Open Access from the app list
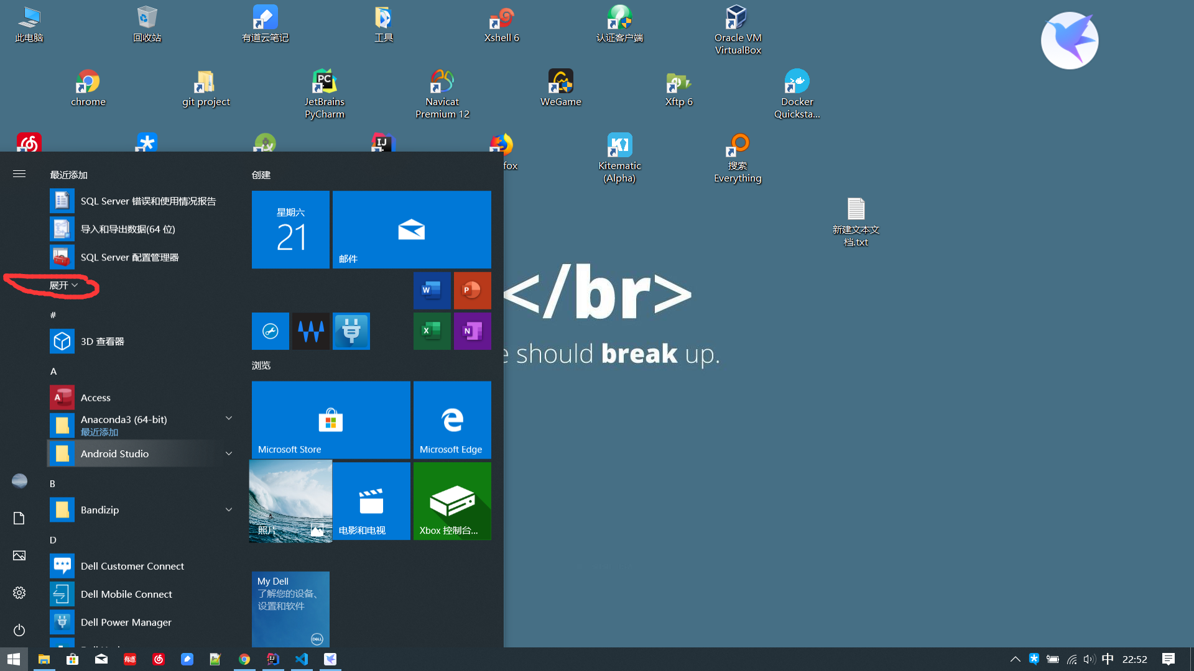Screen dimensions: 1194x671 click(x=96, y=398)
